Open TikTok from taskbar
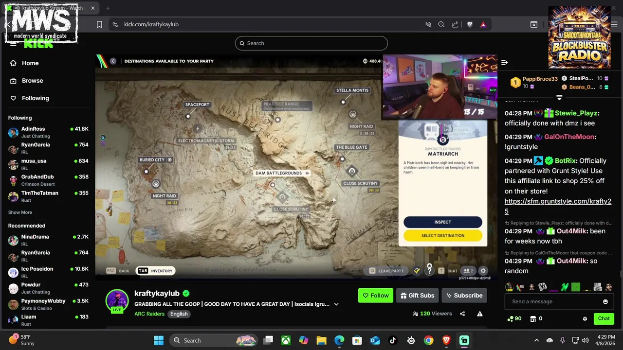 393,340
